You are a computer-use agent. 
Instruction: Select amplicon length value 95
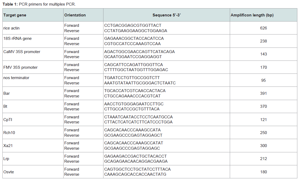coord(264,80)
